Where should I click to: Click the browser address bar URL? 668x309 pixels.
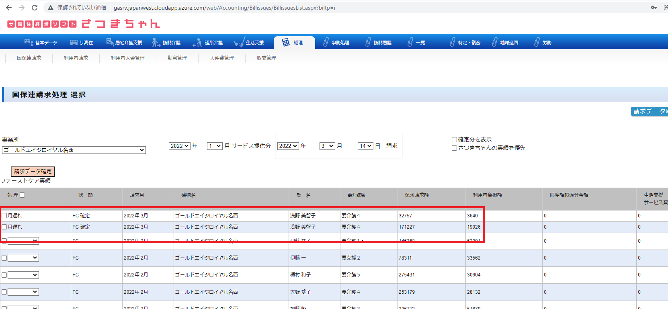tap(224, 8)
